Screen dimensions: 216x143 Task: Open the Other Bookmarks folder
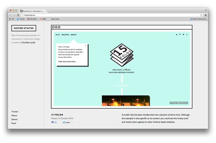pos(198,19)
